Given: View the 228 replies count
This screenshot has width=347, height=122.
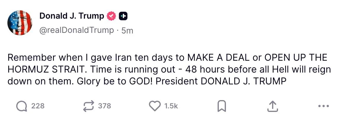Looking at the screenshot, I should pyautogui.click(x=38, y=106).
